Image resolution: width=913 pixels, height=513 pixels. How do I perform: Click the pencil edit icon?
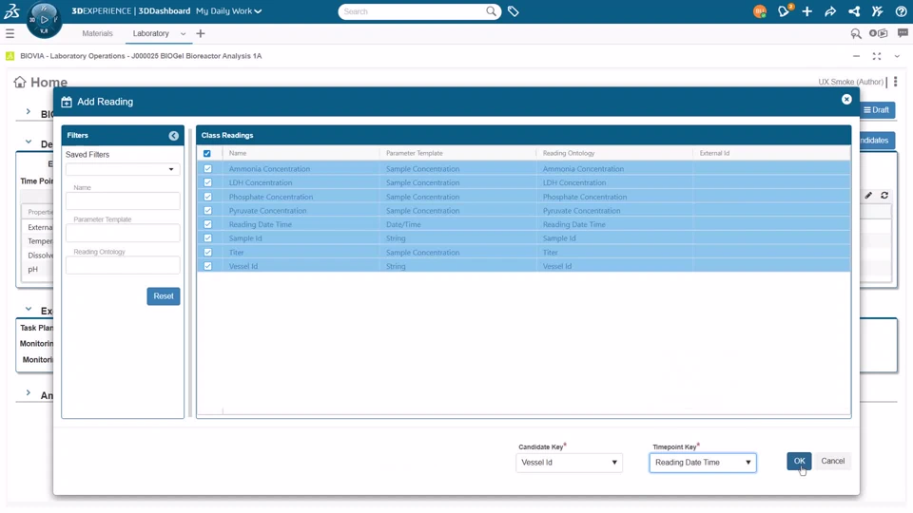(x=868, y=196)
